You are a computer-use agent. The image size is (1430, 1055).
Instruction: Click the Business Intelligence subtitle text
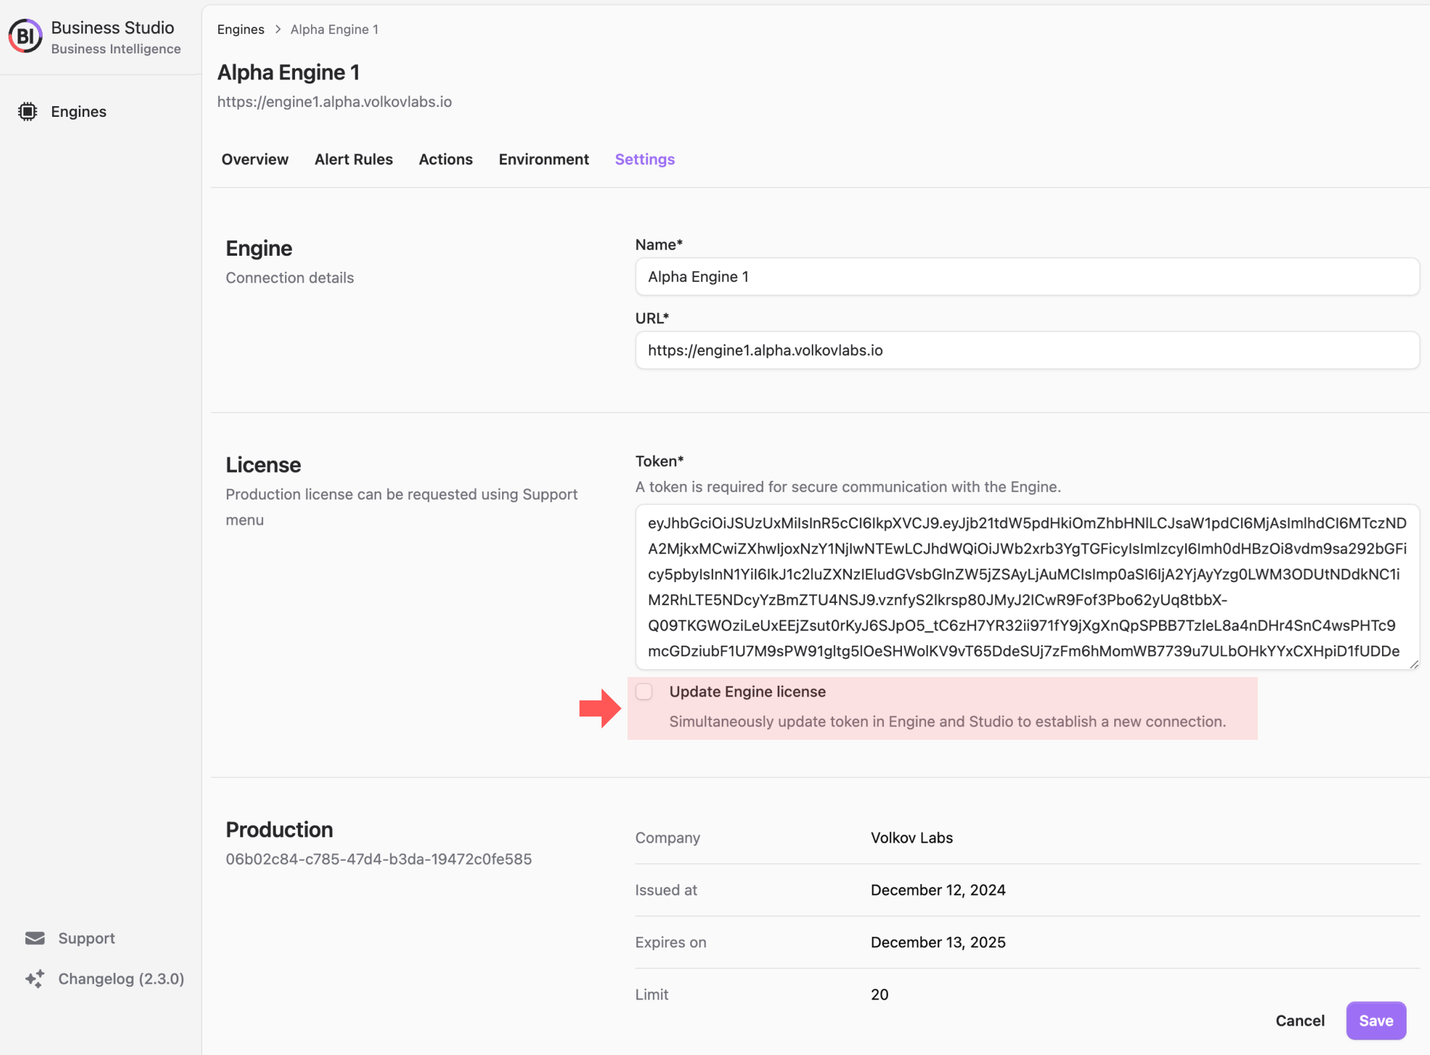[115, 49]
